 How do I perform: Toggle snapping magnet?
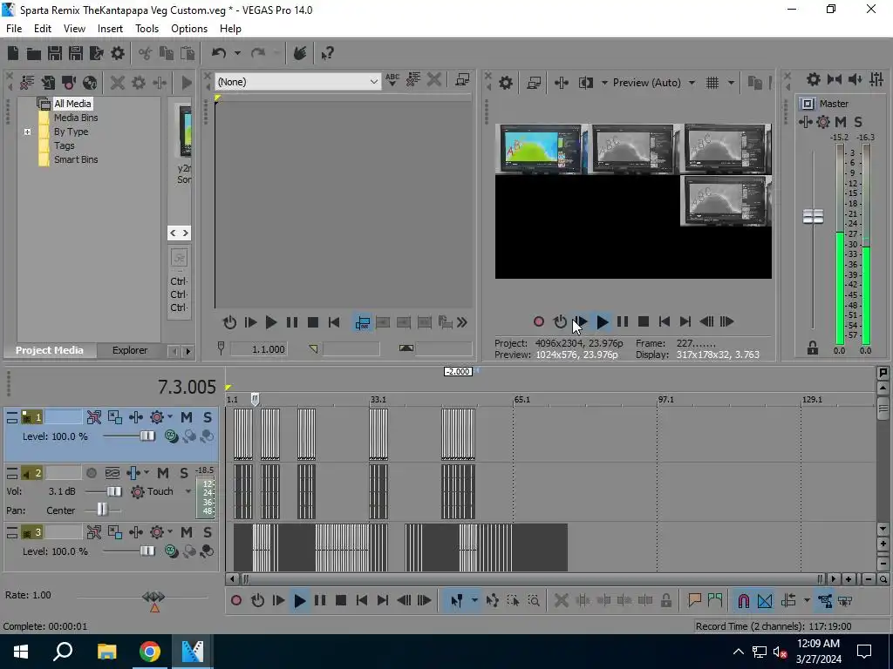coord(743,600)
